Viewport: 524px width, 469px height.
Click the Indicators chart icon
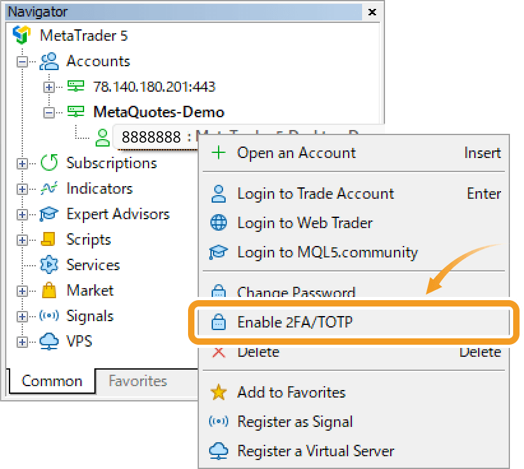coord(49,189)
